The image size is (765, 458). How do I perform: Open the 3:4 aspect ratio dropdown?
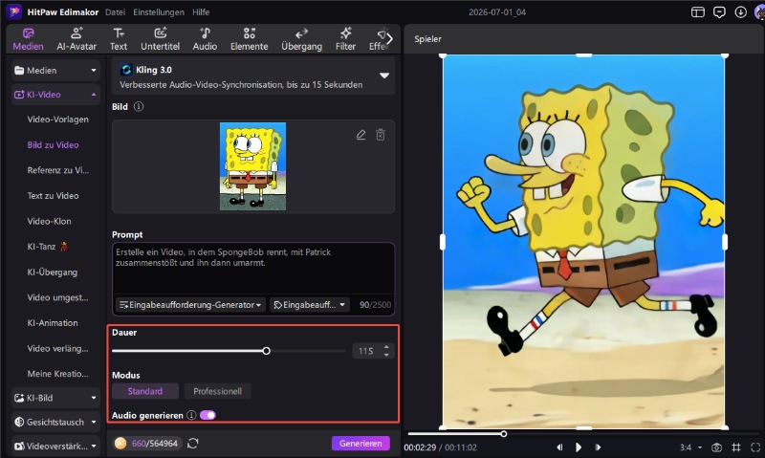point(690,447)
